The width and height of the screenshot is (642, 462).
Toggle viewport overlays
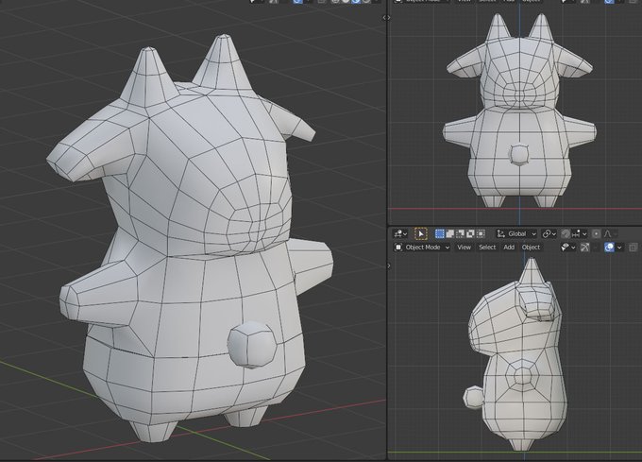[x=609, y=248]
